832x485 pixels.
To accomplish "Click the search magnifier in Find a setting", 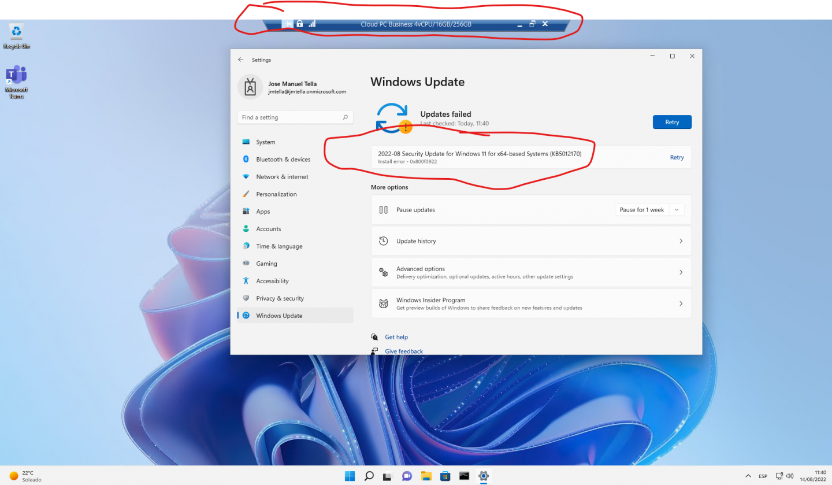I will [x=346, y=117].
